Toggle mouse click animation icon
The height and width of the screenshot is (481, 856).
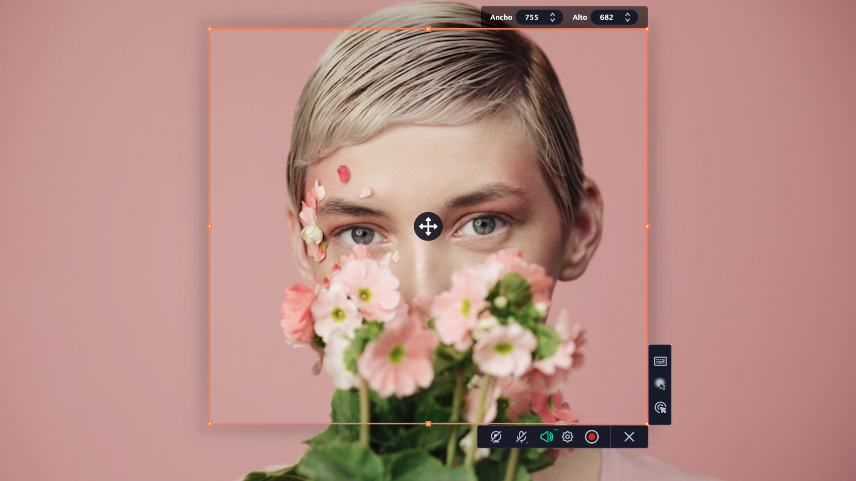pos(660,408)
